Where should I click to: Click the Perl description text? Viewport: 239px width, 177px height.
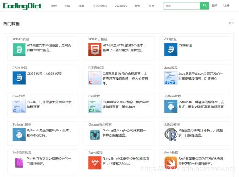[x=49, y=161]
